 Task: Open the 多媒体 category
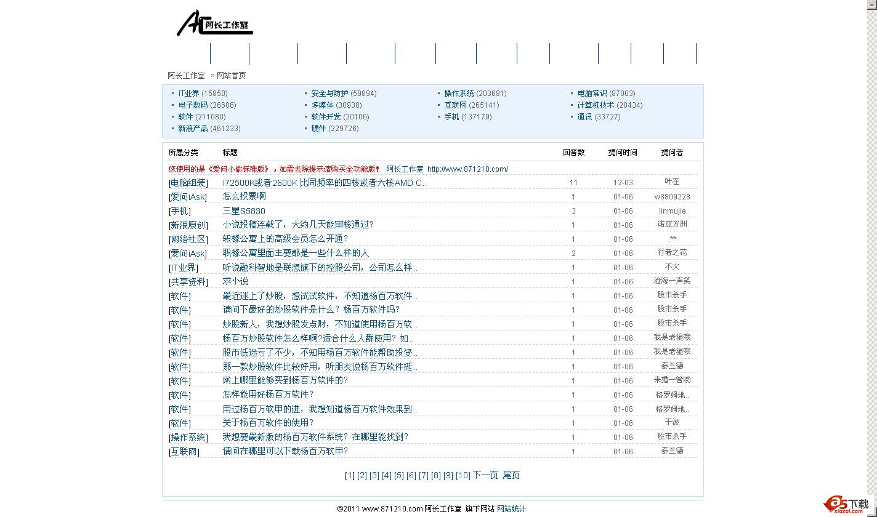tap(322, 105)
